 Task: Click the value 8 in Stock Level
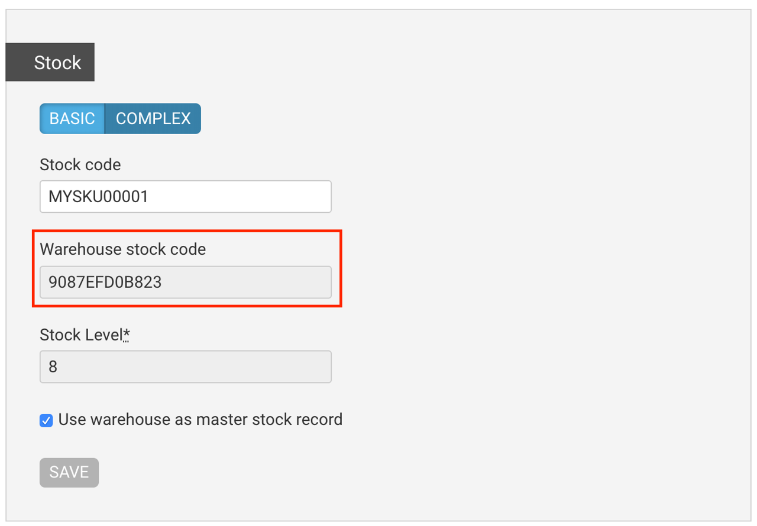53,367
